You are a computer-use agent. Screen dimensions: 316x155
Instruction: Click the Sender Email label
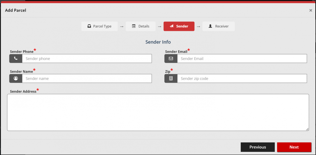176,51
